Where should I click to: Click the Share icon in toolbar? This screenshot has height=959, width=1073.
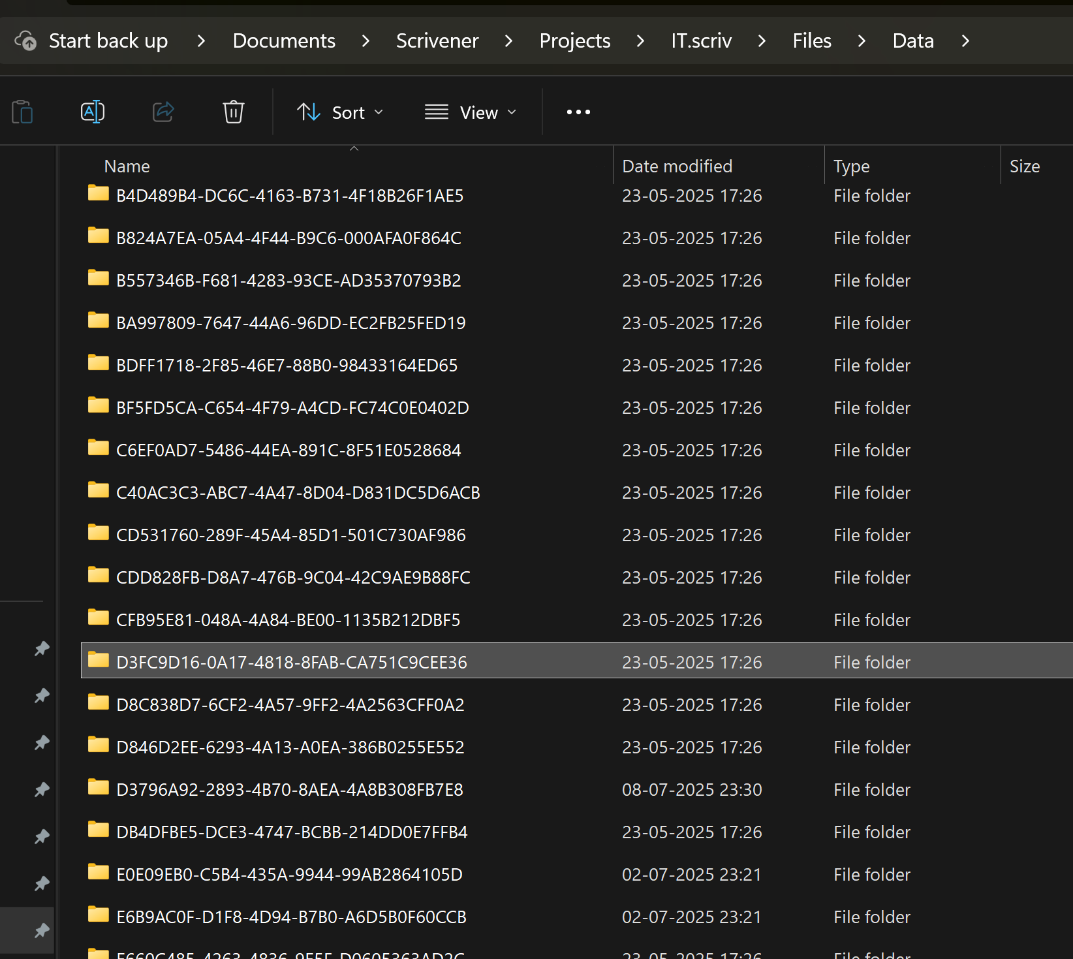point(163,112)
